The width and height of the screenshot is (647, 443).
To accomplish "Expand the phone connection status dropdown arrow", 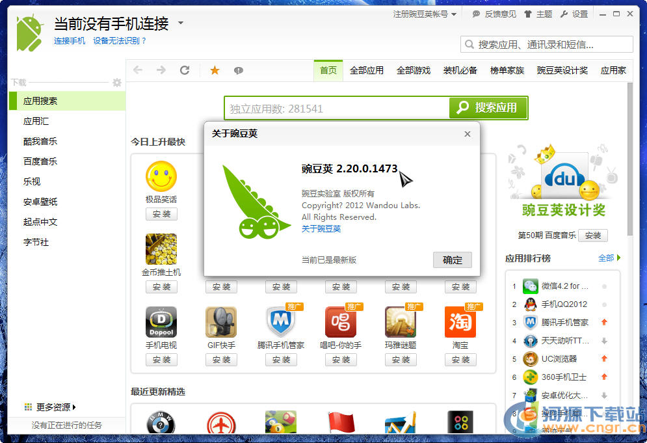I will coord(181,23).
